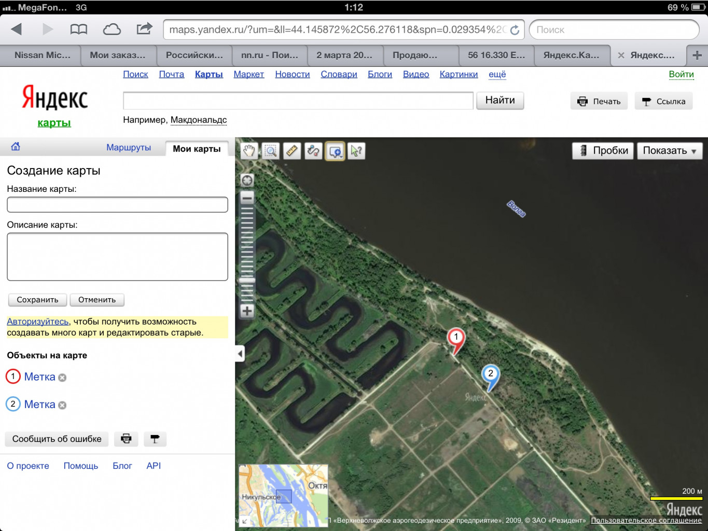
Task: Toggle the my-maps editing tool icon
Action: 335,151
